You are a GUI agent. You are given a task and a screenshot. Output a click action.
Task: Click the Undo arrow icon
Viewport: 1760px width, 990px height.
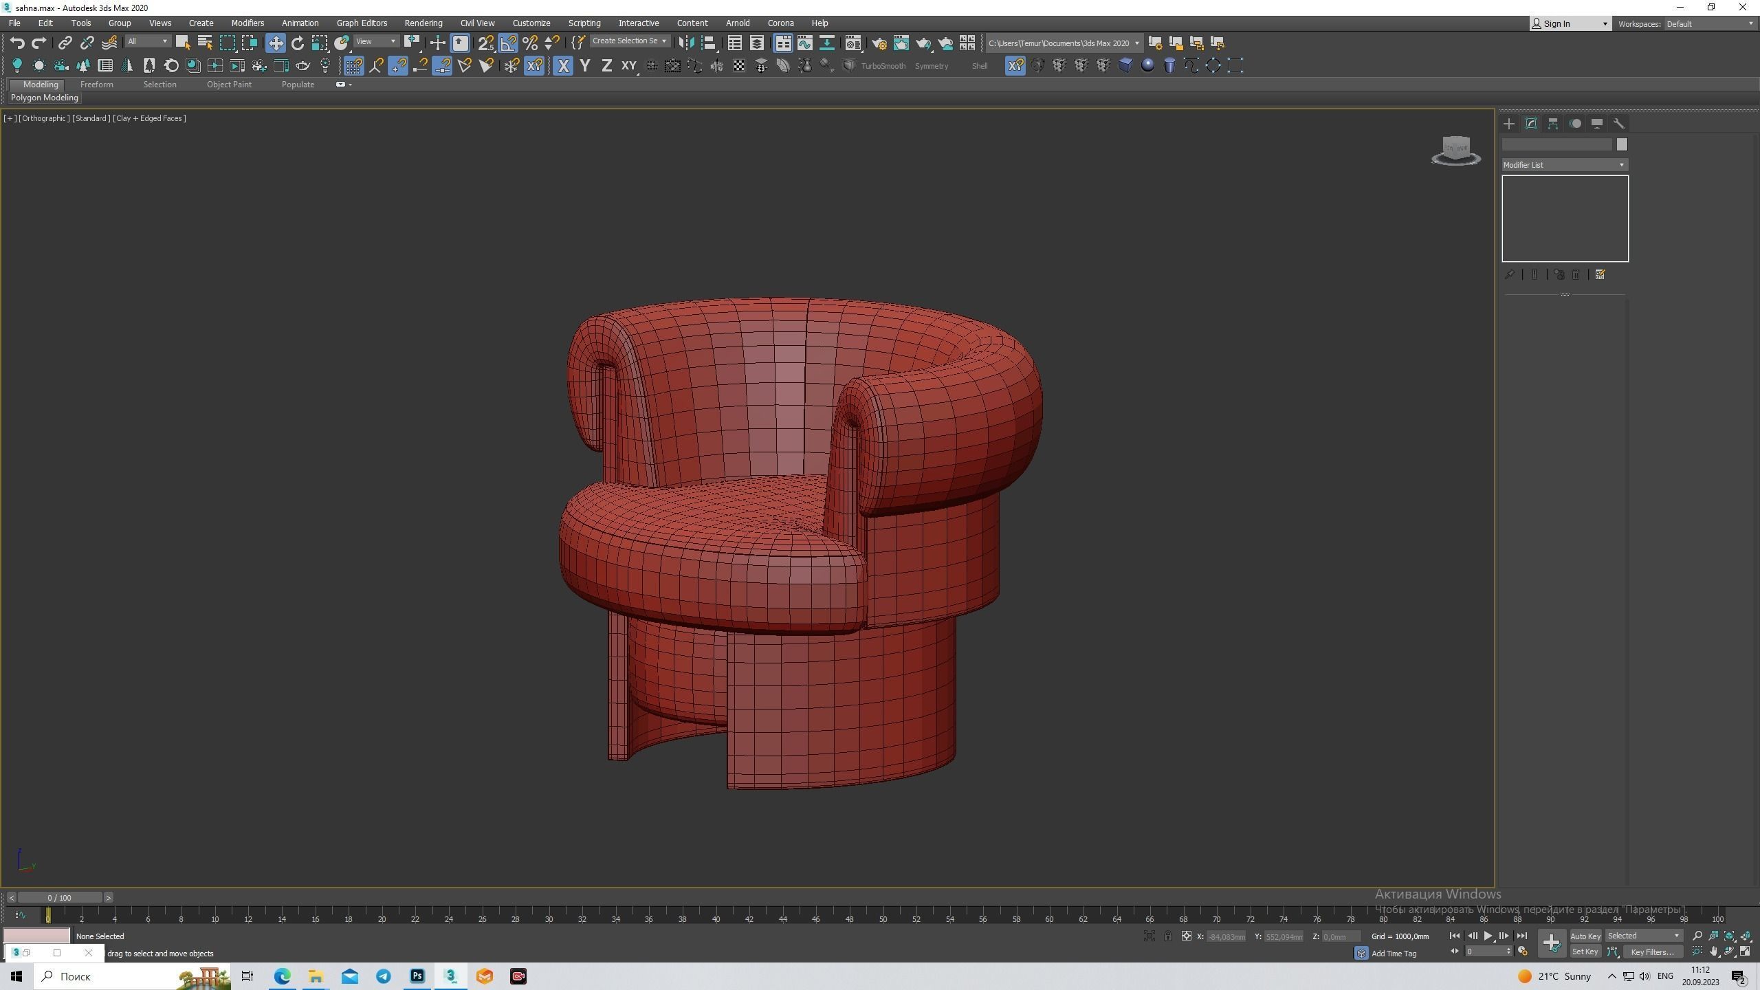[x=17, y=43]
